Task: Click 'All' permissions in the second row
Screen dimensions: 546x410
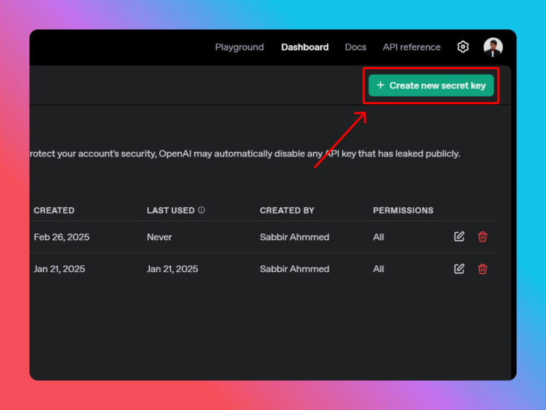Action: click(379, 269)
